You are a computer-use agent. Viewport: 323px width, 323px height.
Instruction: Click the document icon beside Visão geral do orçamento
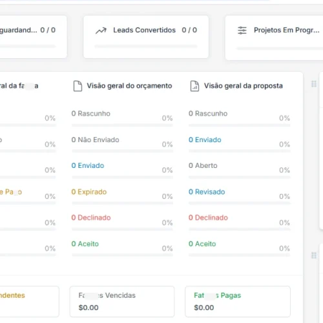(78, 86)
